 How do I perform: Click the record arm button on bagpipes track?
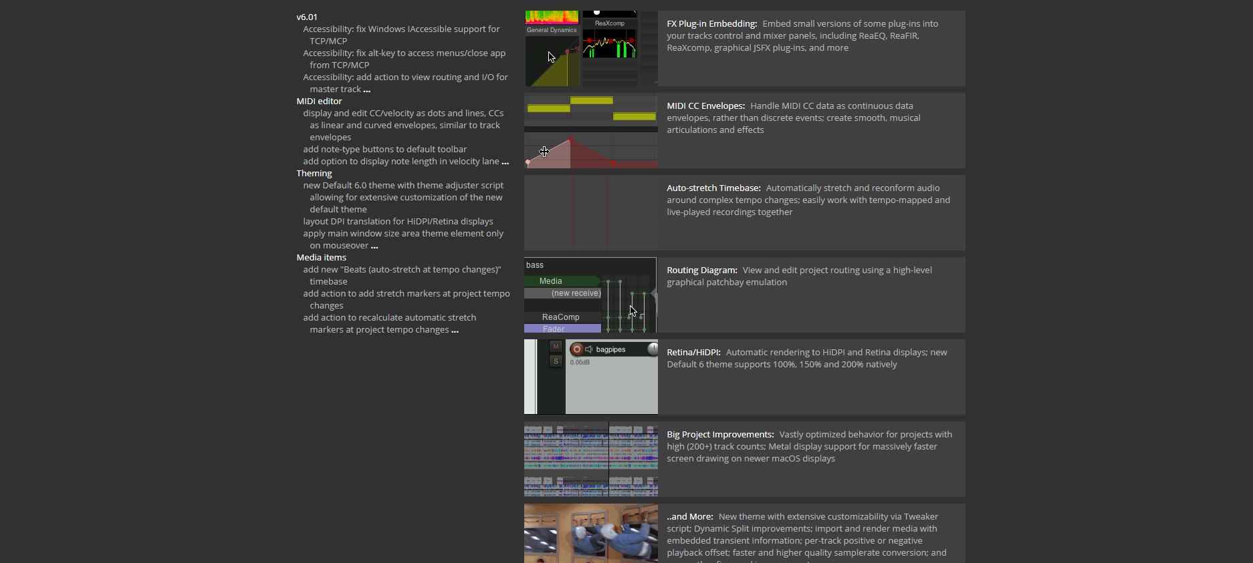(x=577, y=349)
